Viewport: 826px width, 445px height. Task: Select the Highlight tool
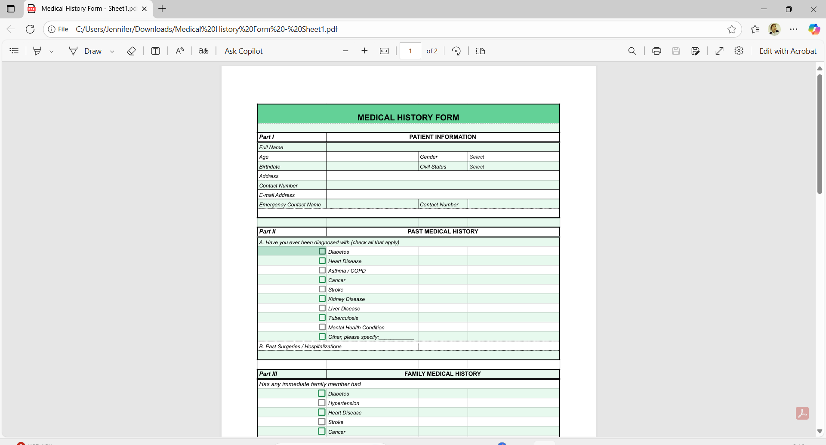(37, 51)
